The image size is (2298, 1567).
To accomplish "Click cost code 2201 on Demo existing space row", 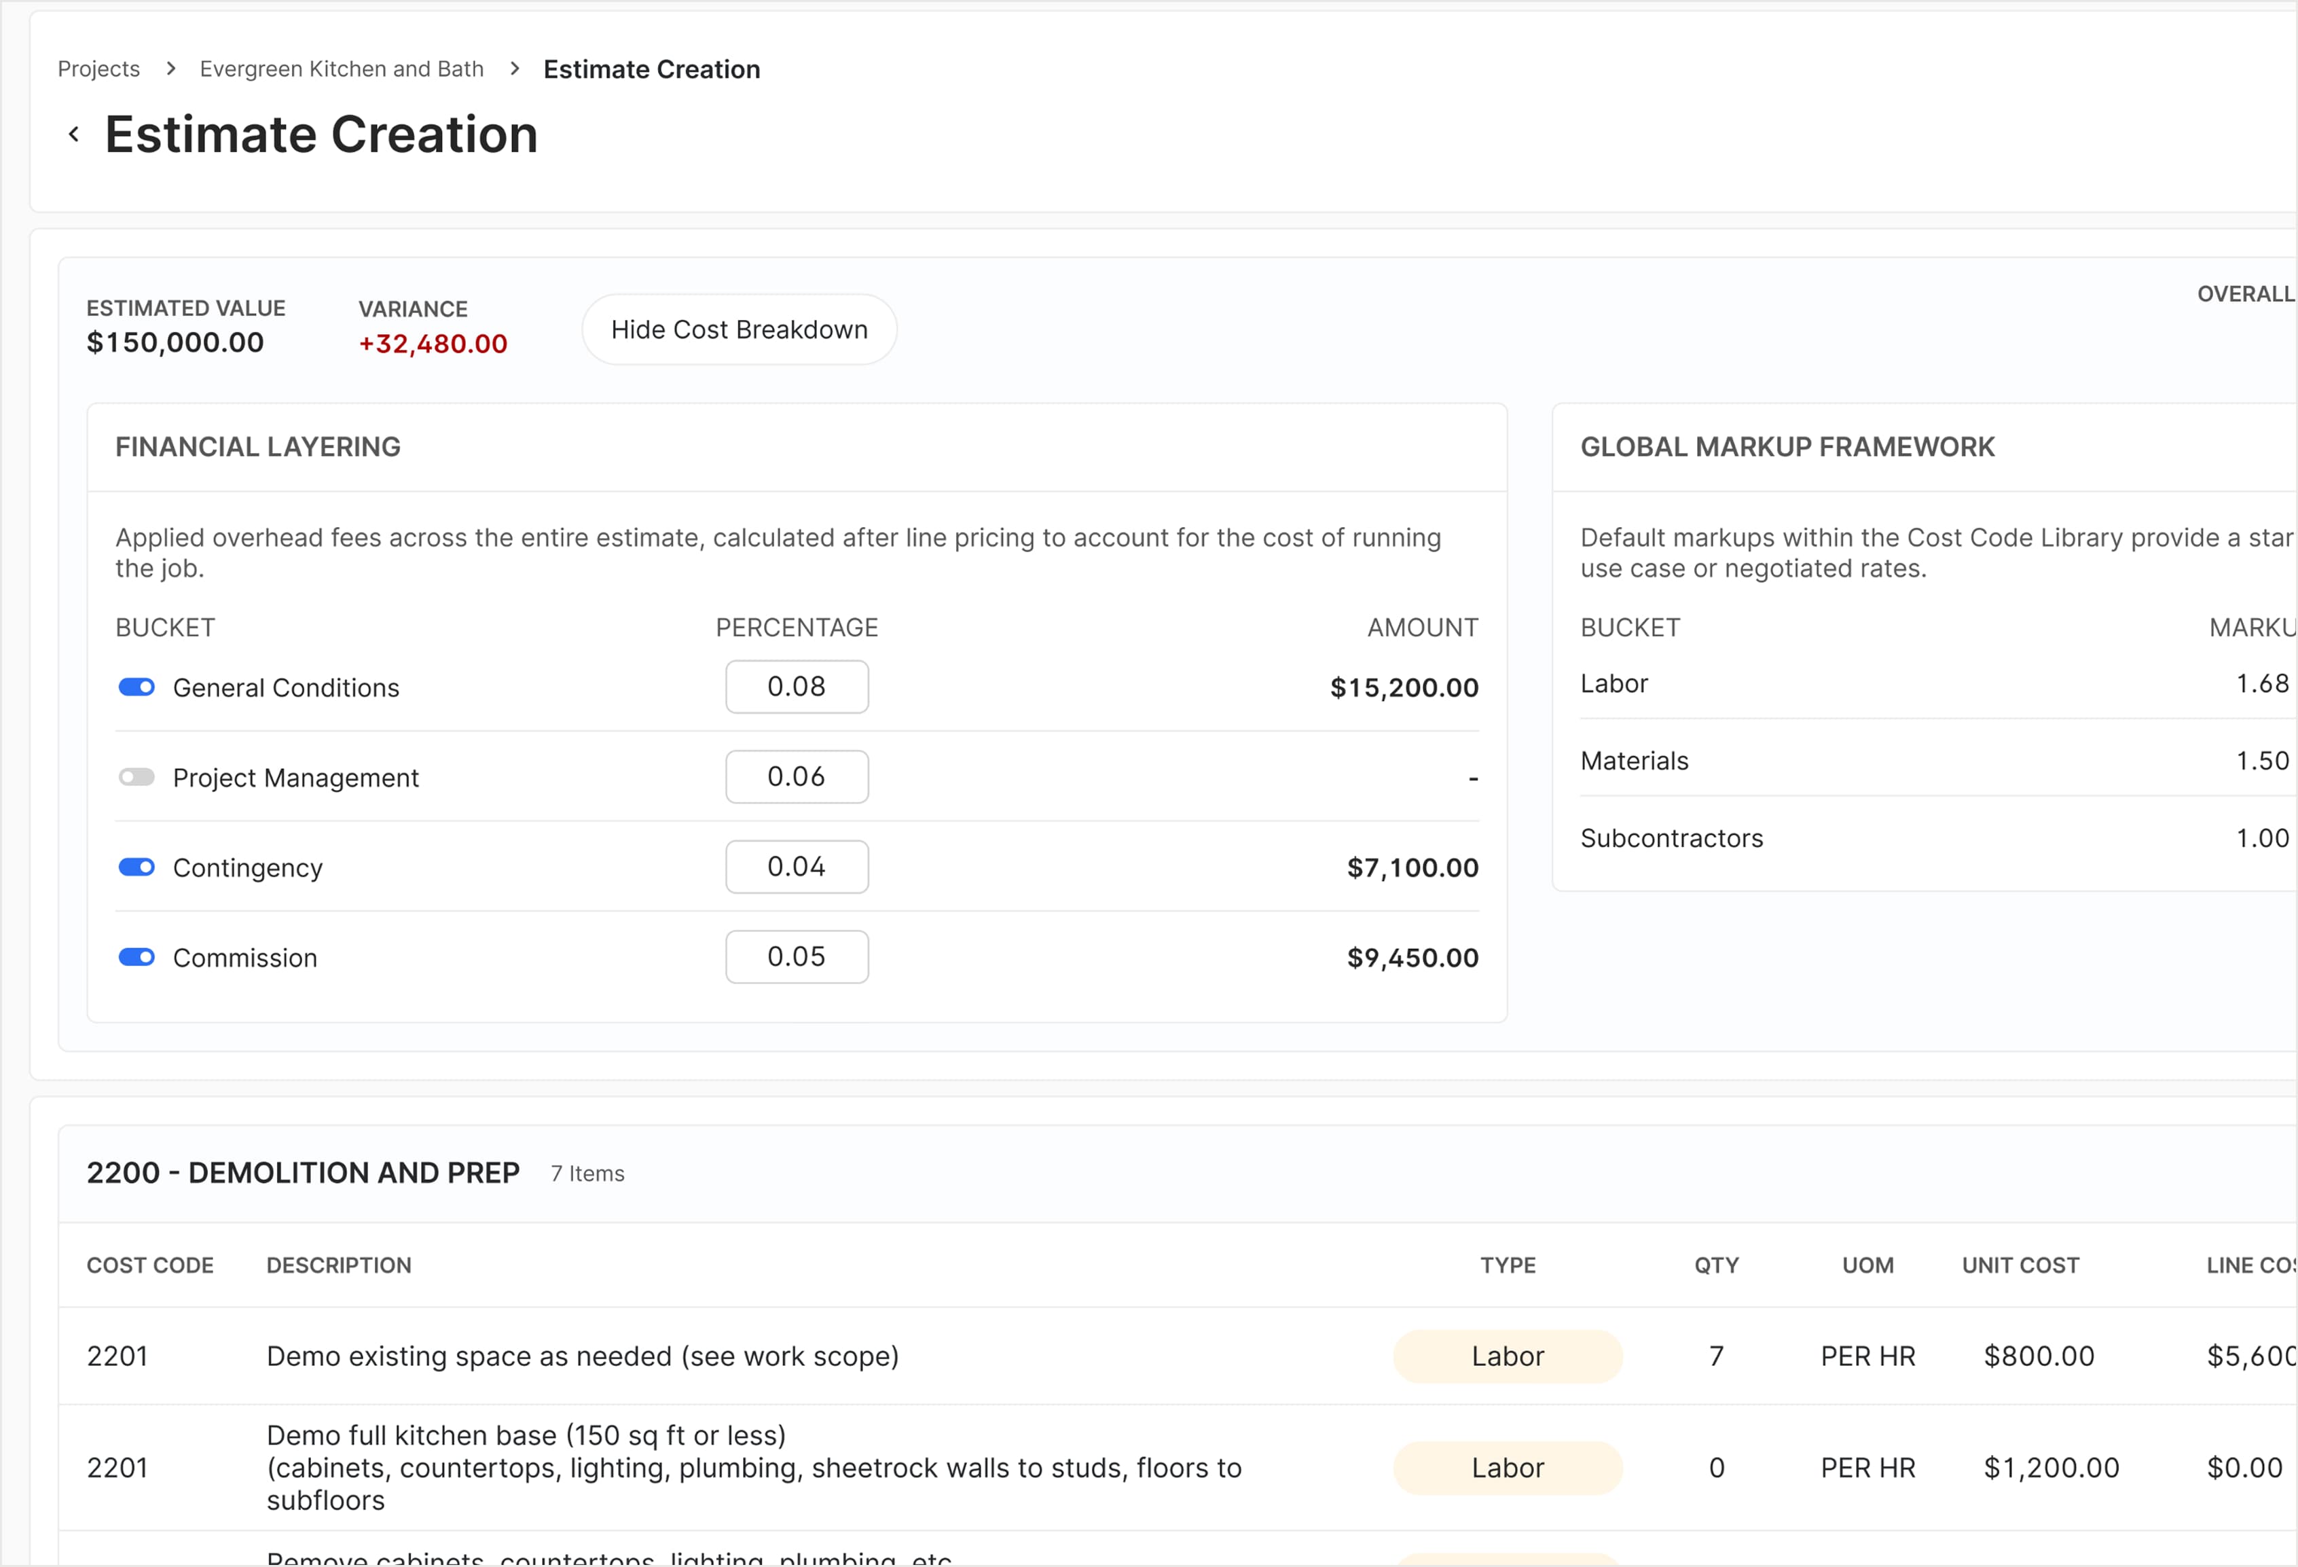I will pyautogui.click(x=117, y=1356).
